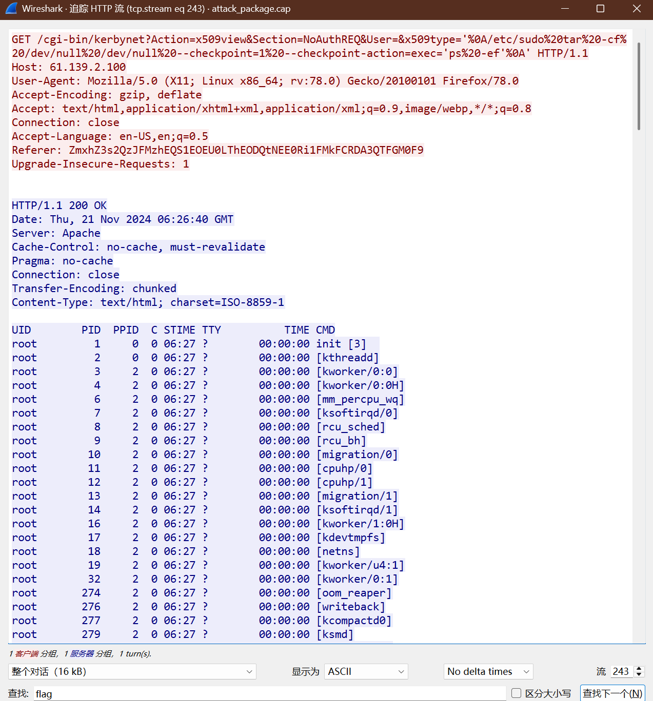Click the HTTP/1.1 200 OK response line
The image size is (653, 701).
(x=60, y=205)
